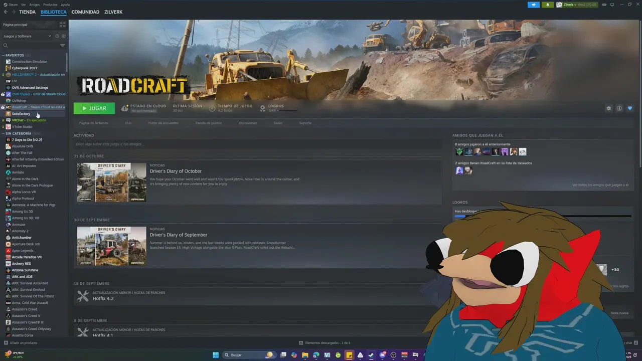Screen dimensions: 642x361
Task: Open Discusiones tab
Action: 248,123
